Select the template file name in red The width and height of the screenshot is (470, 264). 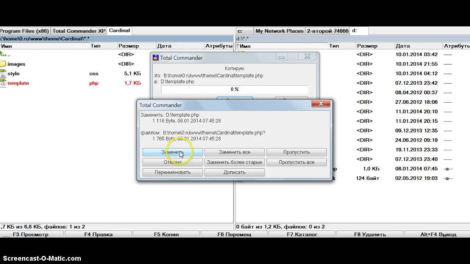[x=18, y=83]
